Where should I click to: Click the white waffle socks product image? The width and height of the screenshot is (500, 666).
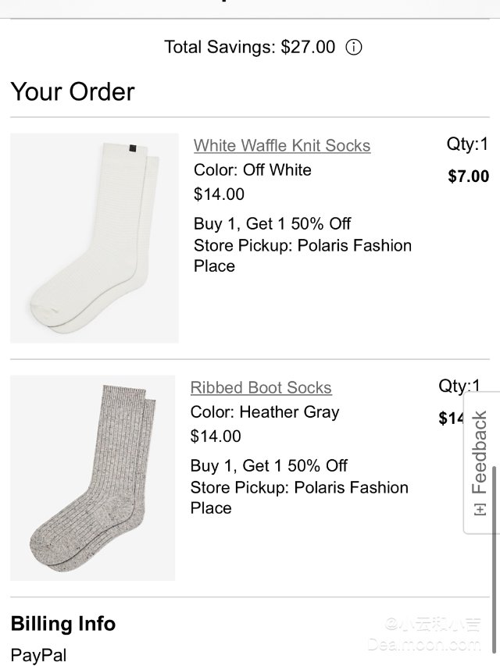95,238
